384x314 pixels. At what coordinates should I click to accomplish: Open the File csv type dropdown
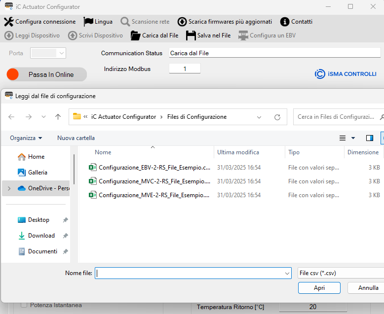[x=340, y=273]
